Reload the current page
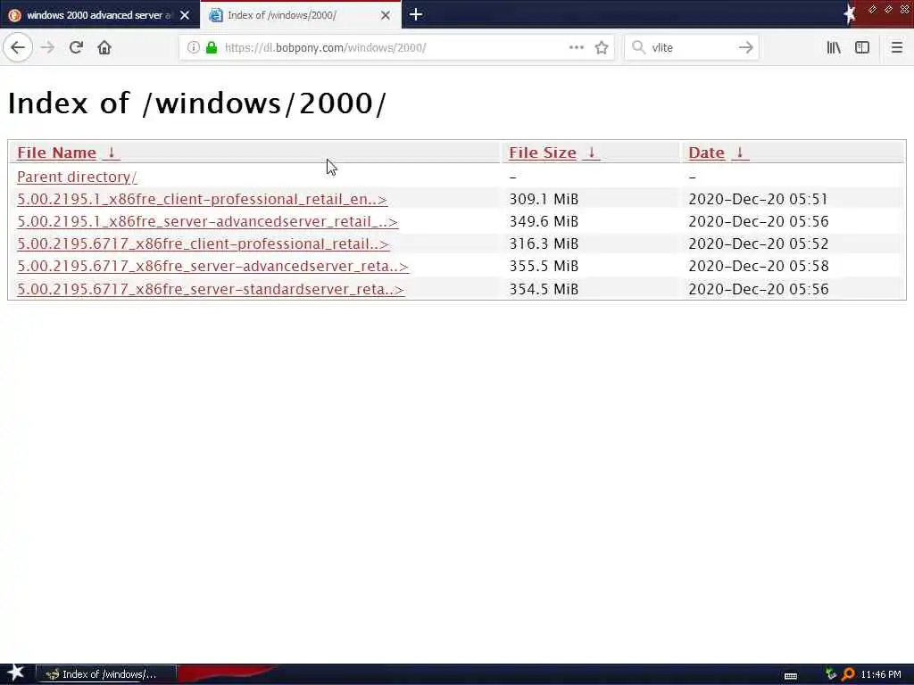This screenshot has width=914, height=685. click(76, 48)
